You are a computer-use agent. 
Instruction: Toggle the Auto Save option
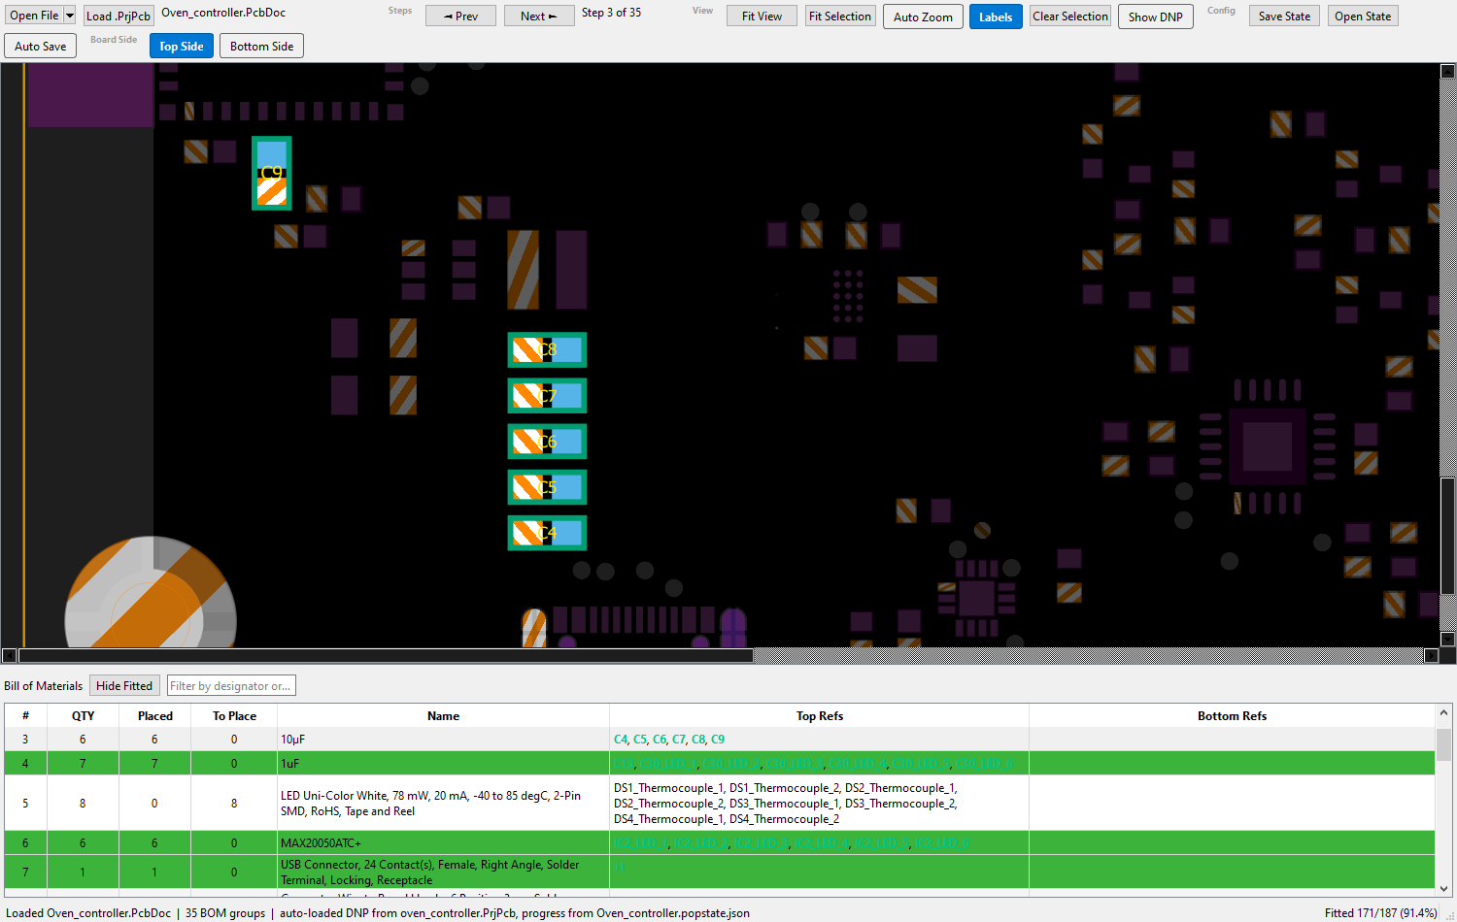point(41,46)
